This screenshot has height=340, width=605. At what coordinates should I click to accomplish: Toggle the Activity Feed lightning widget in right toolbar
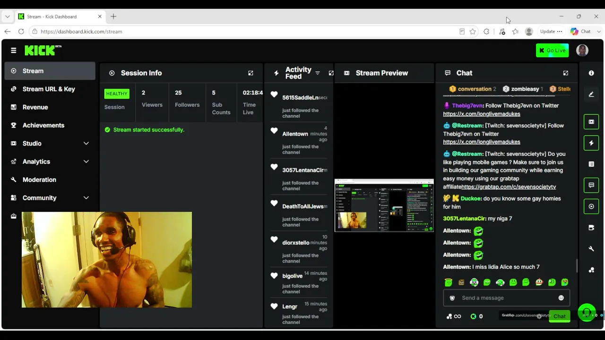point(591,143)
